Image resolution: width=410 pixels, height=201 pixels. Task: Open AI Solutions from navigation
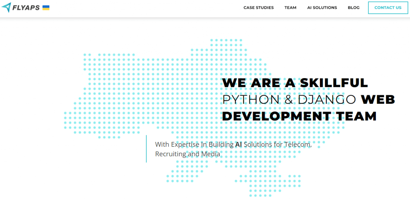322,8
